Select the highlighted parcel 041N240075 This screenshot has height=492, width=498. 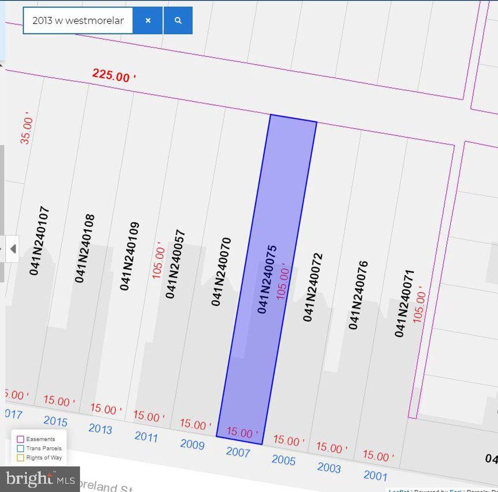pyautogui.click(x=267, y=279)
